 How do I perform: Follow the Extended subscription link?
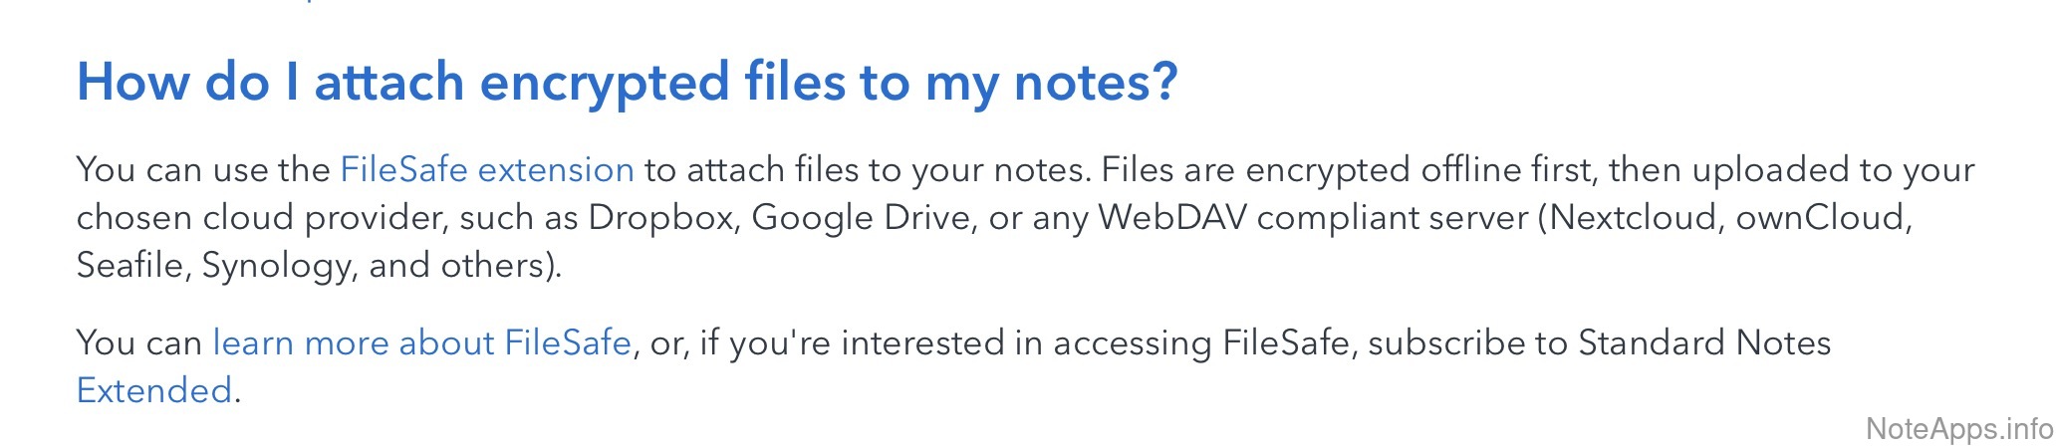(154, 390)
